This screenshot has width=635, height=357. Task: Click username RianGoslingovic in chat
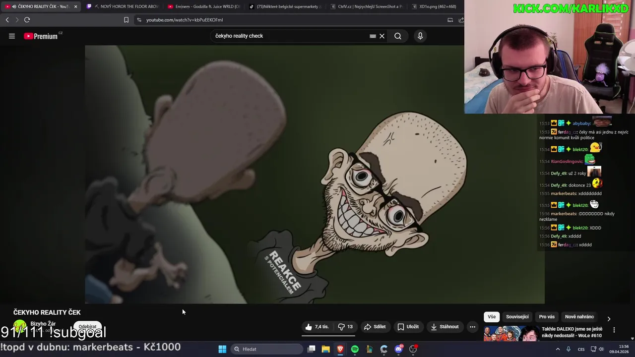[x=567, y=162]
